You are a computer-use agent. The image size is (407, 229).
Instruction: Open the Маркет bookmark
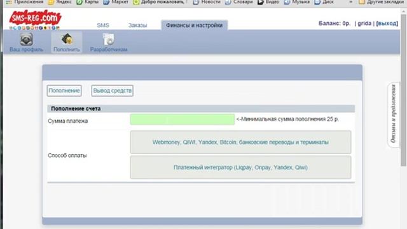coord(116,2)
